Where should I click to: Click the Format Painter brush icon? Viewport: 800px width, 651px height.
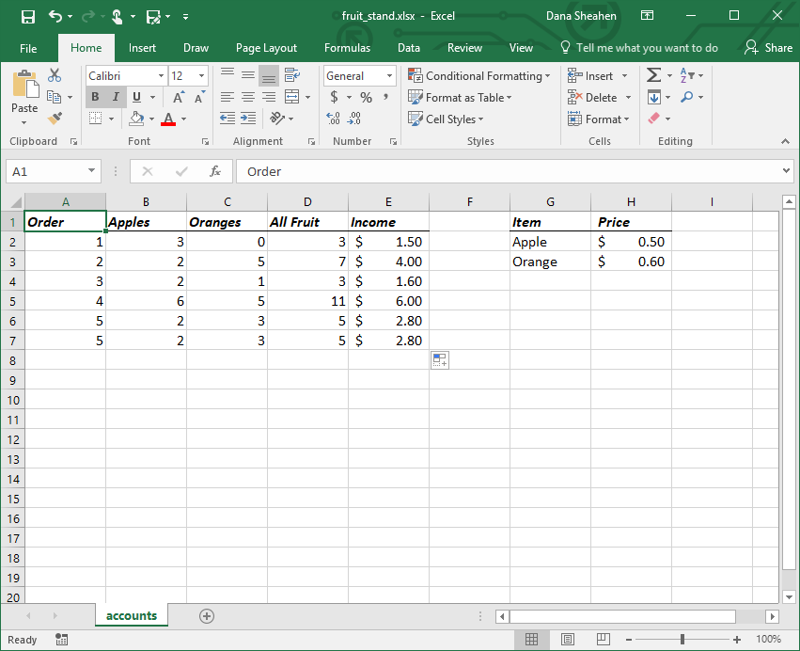tap(55, 119)
